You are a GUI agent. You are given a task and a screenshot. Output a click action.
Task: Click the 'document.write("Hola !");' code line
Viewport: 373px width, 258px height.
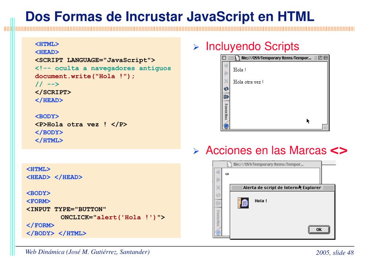(85, 76)
